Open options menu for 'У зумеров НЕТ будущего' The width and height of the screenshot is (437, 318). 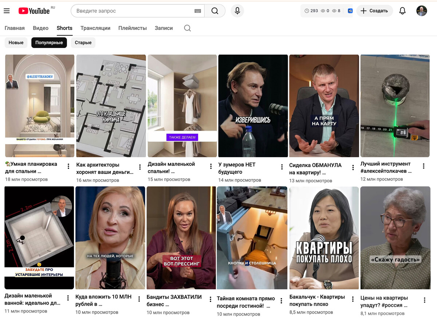(x=282, y=167)
